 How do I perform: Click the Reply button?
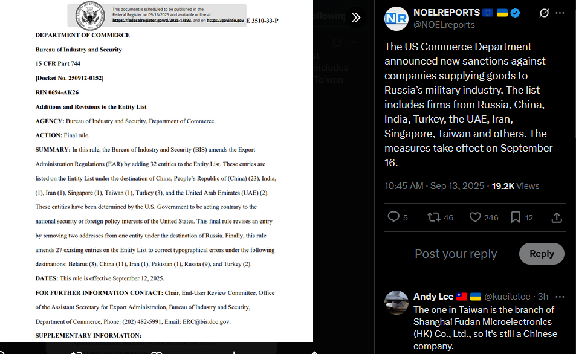point(542,253)
